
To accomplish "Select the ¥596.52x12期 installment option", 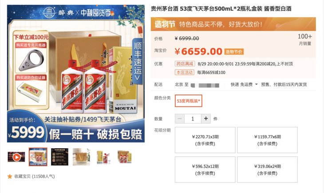I will pos(205,169).
